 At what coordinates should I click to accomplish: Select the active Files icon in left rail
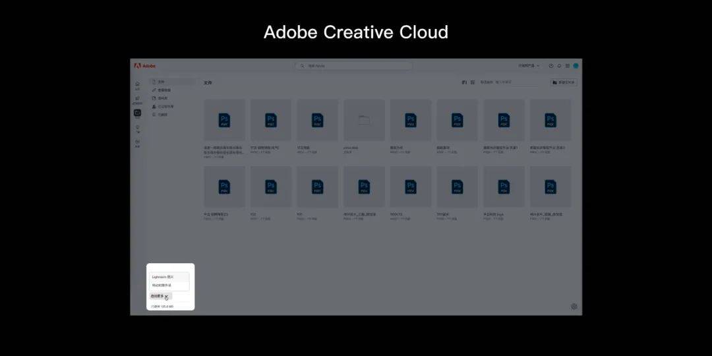click(x=137, y=113)
